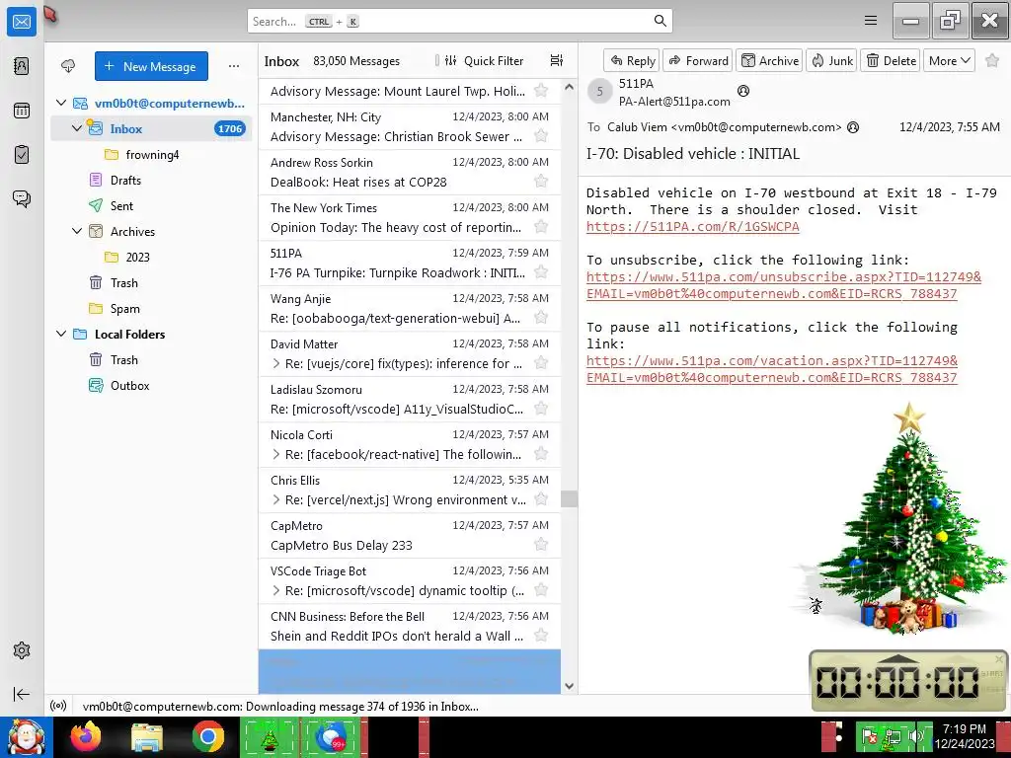Viewport: 1011px width, 758px height.
Task: Click sender 511PA contact icon
Action: (x=743, y=91)
